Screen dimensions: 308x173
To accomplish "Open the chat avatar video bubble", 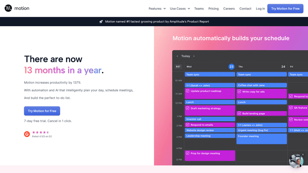I will (x=296, y=161).
